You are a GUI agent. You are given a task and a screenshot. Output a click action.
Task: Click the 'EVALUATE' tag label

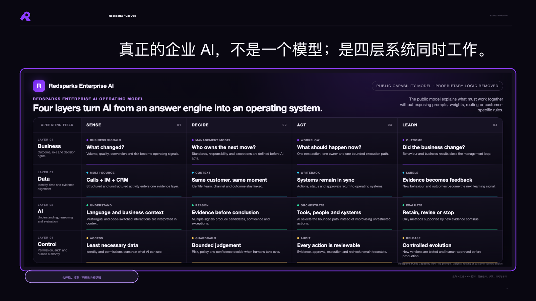[x=414, y=205]
